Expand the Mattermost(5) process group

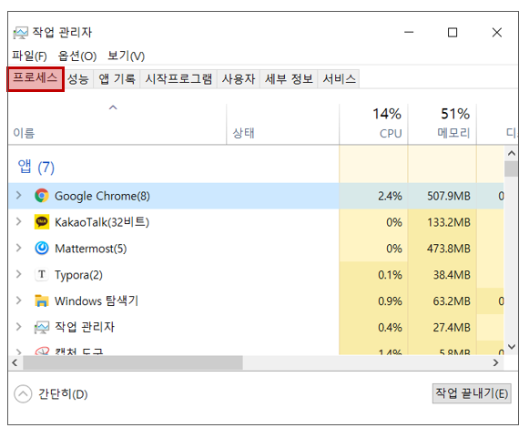18,248
